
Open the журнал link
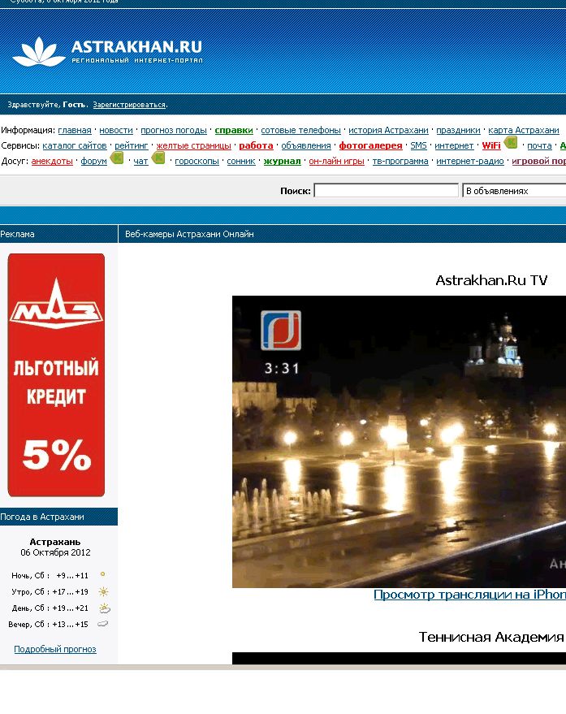point(283,161)
